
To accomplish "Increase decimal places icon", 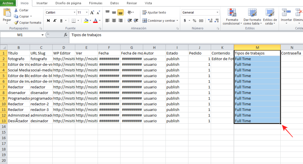I will [x=210, y=20].
